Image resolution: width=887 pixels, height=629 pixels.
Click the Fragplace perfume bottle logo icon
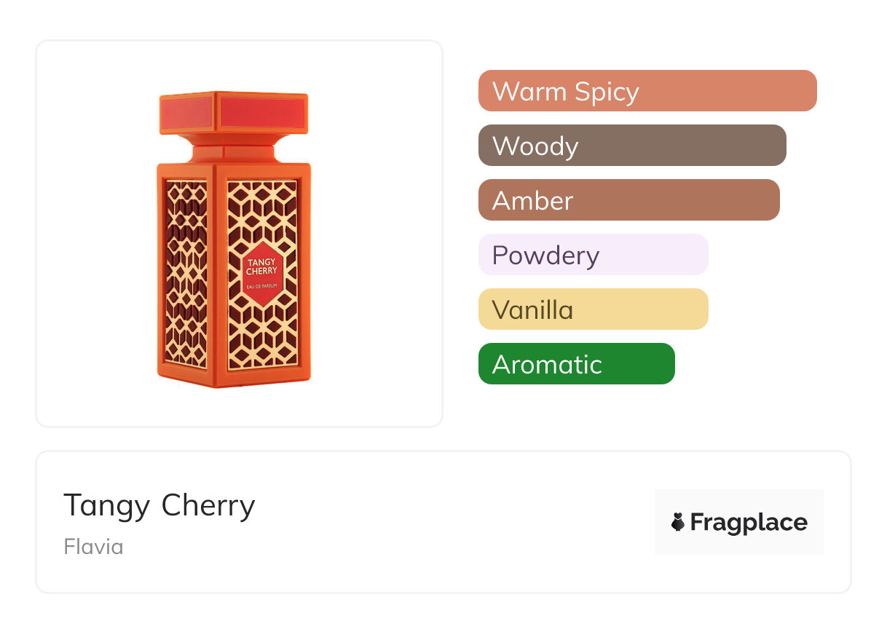pyautogui.click(x=678, y=522)
